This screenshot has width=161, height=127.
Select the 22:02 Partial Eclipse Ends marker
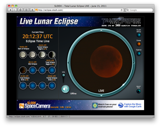tap(52, 85)
